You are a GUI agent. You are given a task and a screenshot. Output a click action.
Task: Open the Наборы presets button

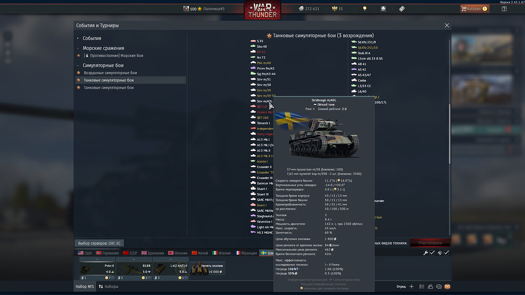pyautogui.click(x=108, y=287)
